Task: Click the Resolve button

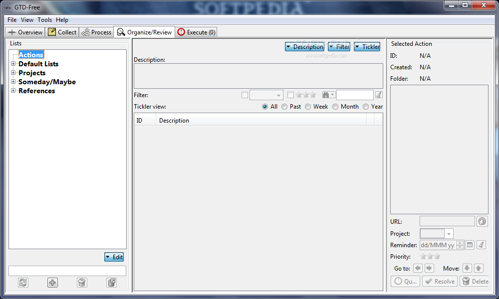Action: click(x=440, y=281)
